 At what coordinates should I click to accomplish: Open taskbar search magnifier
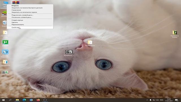[x=10, y=100]
